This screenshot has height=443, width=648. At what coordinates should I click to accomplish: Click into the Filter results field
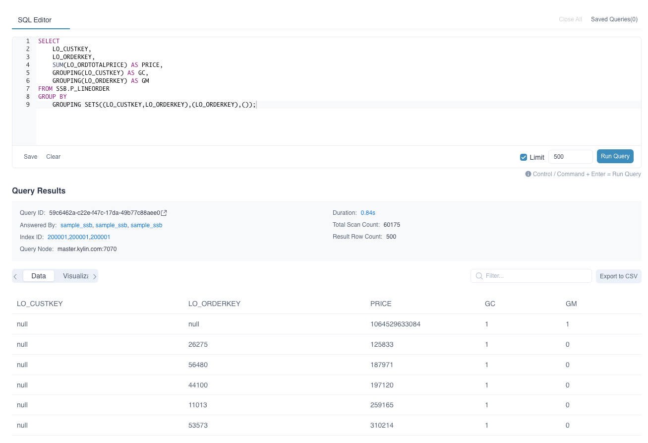(535, 276)
